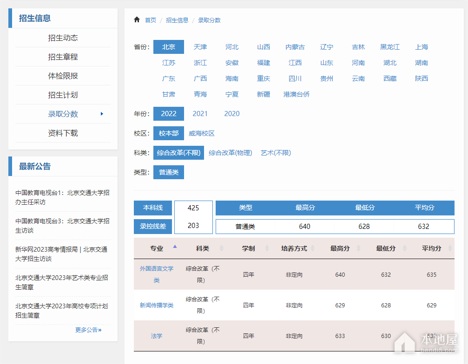Select province 甘肃
468x364 pixels.
[x=169, y=95]
